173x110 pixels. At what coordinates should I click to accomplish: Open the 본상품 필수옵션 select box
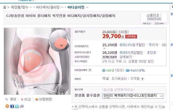click(133, 96)
